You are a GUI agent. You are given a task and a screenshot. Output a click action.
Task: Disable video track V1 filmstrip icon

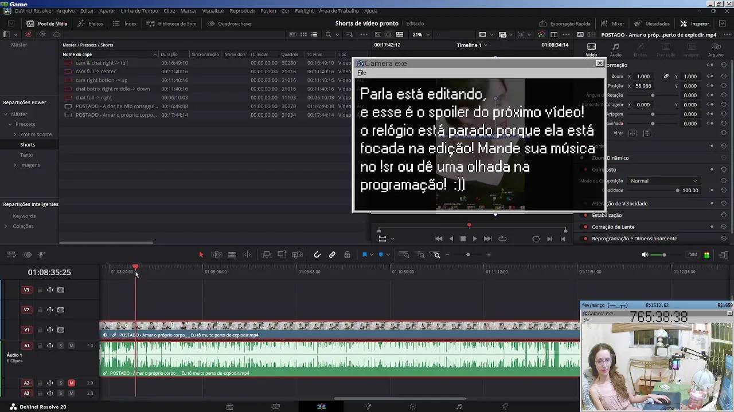[x=61, y=330]
